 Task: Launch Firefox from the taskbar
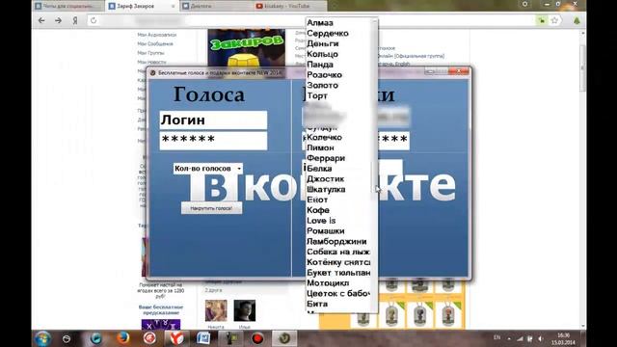[x=122, y=338]
